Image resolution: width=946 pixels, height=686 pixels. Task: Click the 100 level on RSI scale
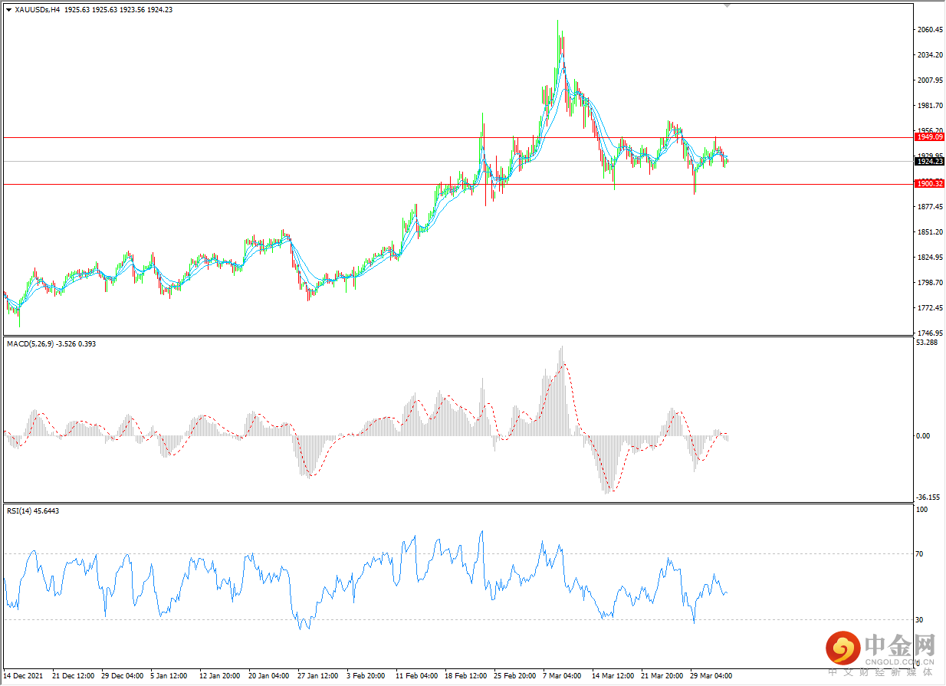click(922, 509)
